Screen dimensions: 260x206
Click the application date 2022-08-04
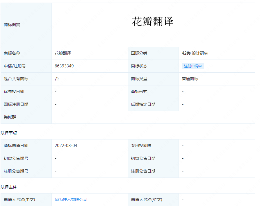click(66, 146)
